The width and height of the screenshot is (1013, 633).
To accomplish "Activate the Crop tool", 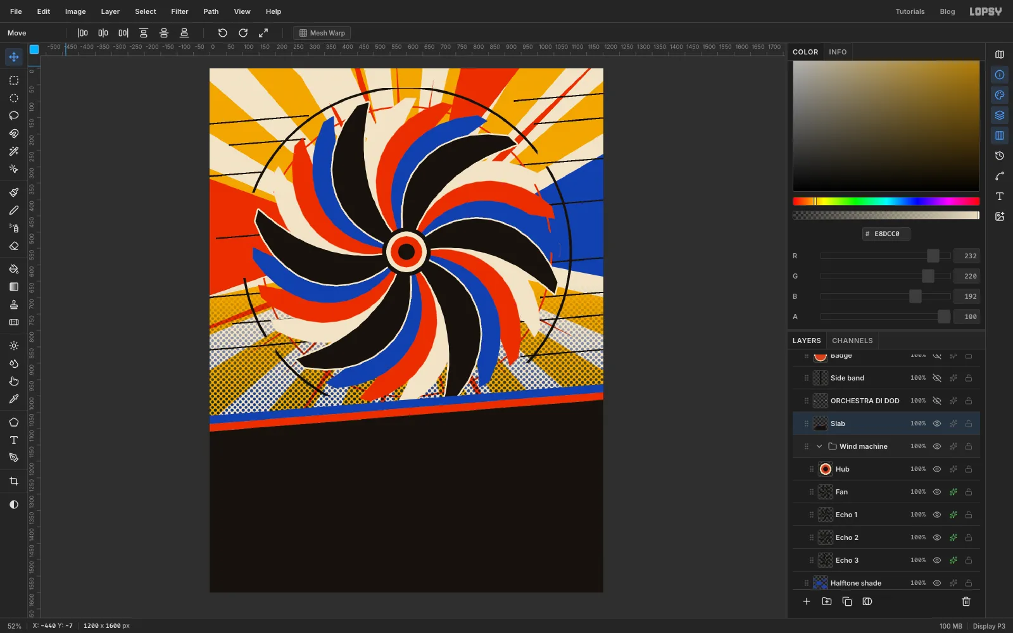I will tap(14, 481).
